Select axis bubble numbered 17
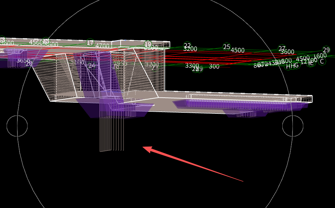Viewport: 335px width, 208px height. [90, 43]
